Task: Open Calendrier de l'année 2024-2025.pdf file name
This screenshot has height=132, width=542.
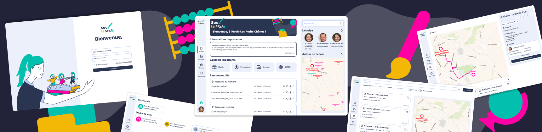Action: pyautogui.click(x=227, y=92)
